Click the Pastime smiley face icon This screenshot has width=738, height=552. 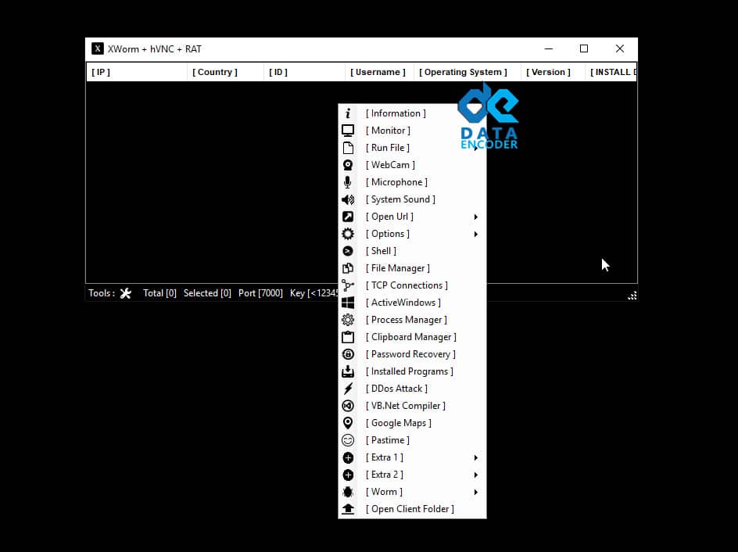(348, 440)
